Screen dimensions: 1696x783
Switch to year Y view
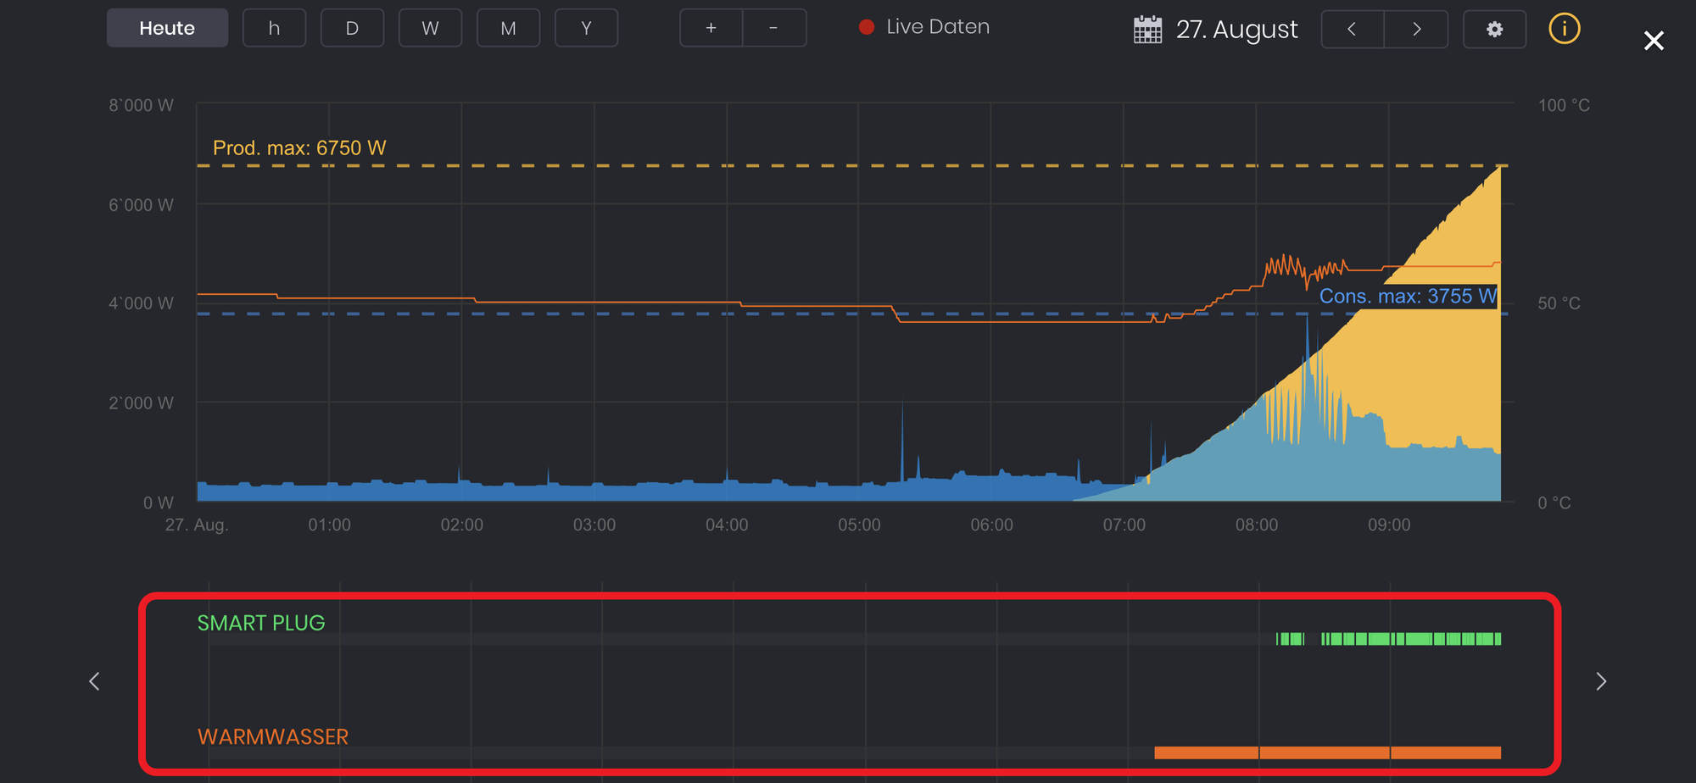[x=586, y=29]
